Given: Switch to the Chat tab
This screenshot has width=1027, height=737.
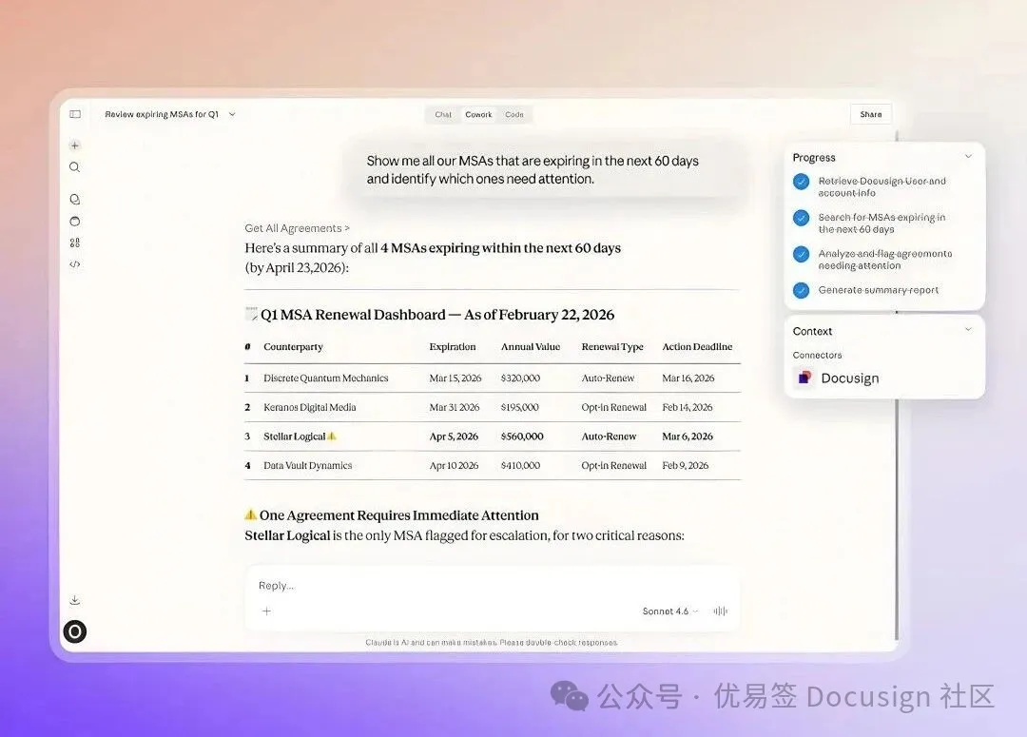Looking at the screenshot, I should pos(443,114).
